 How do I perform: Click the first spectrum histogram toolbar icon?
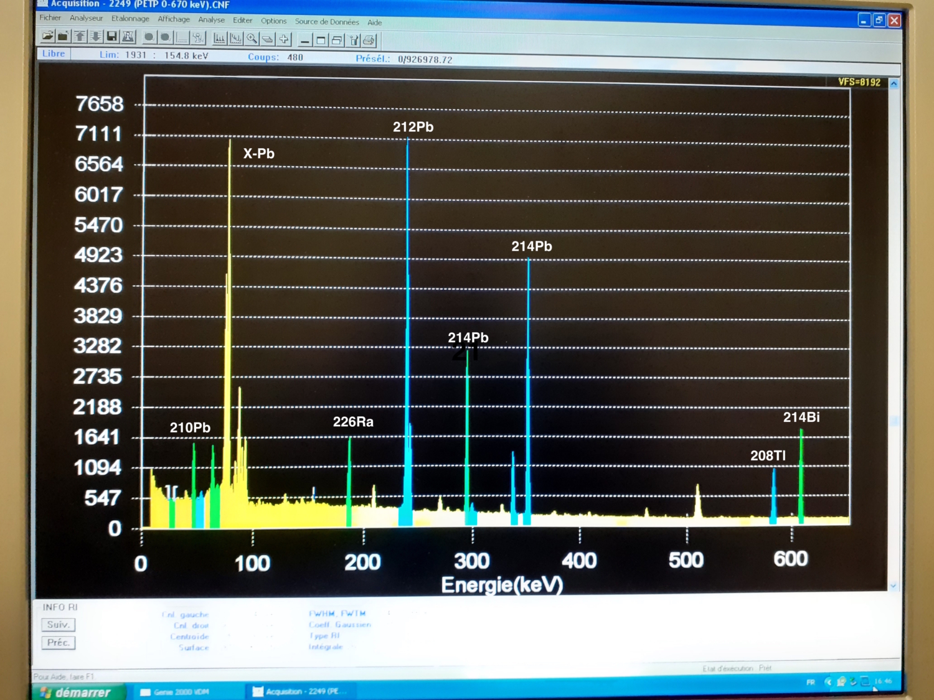click(219, 39)
